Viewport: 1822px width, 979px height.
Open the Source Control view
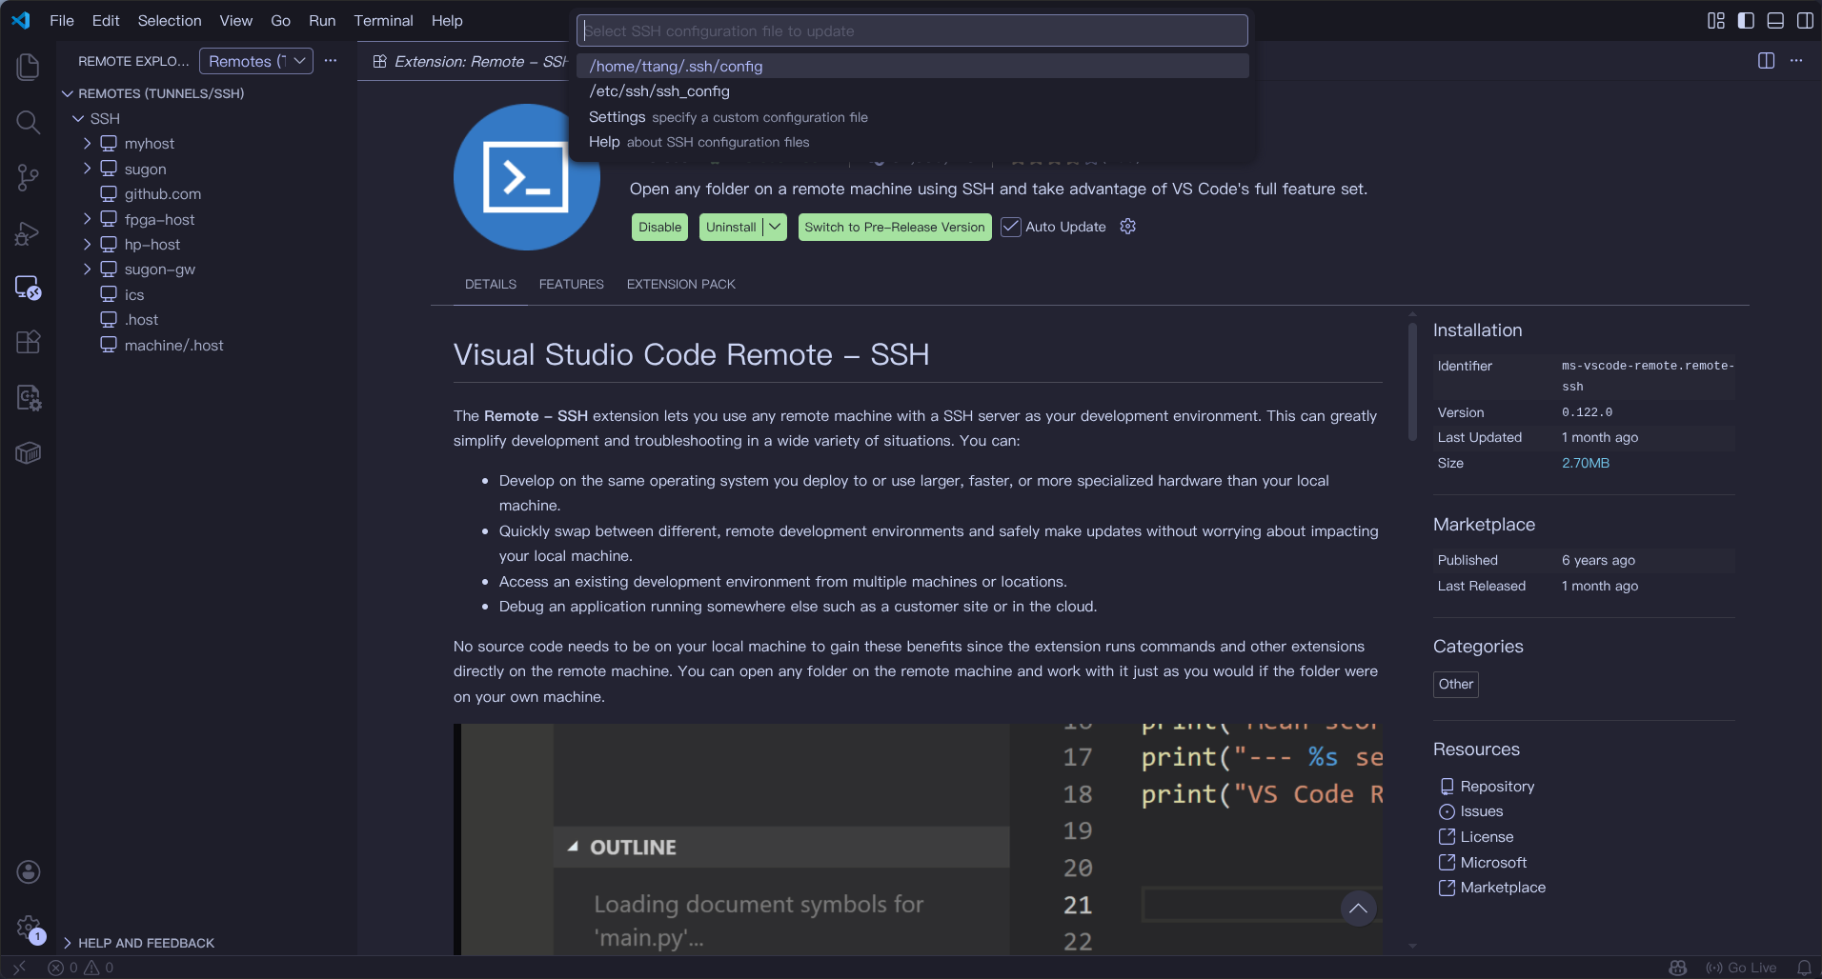(x=29, y=177)
